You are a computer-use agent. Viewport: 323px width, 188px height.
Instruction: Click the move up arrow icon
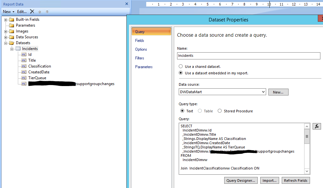tap(40, 12)
